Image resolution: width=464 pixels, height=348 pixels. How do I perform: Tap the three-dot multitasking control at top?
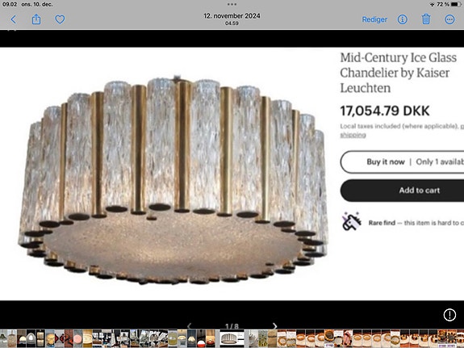tap(232, 4)
